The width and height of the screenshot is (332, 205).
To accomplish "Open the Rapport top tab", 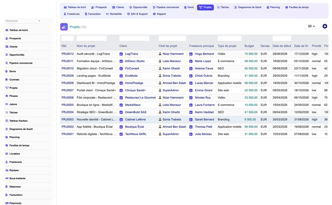I will click(x=159, y=14).
